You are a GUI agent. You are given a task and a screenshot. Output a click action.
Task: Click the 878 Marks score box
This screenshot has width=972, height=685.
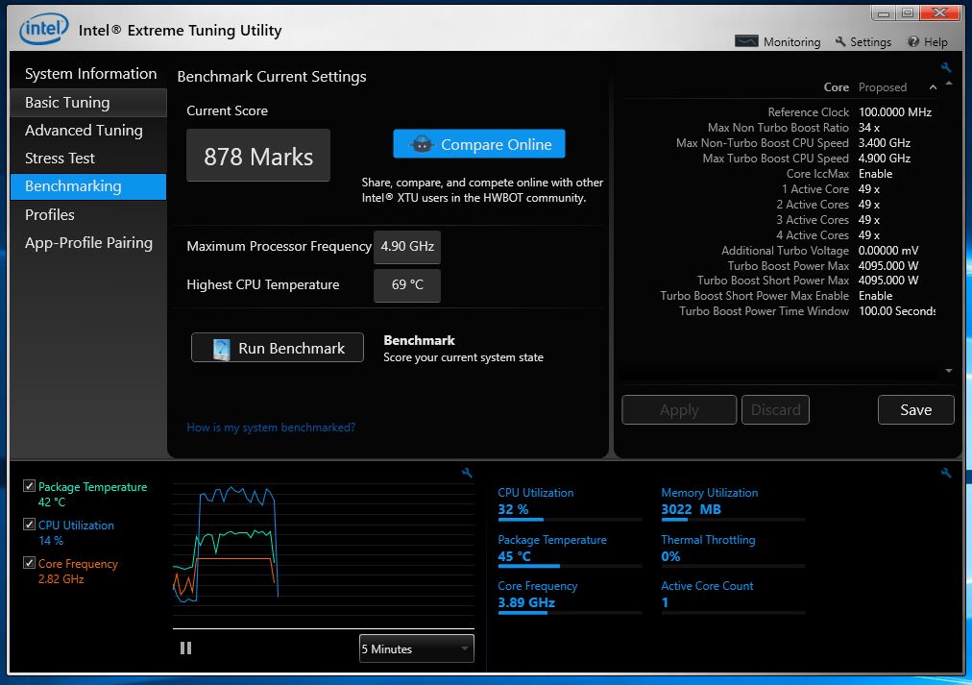click(x=258, y=156)
